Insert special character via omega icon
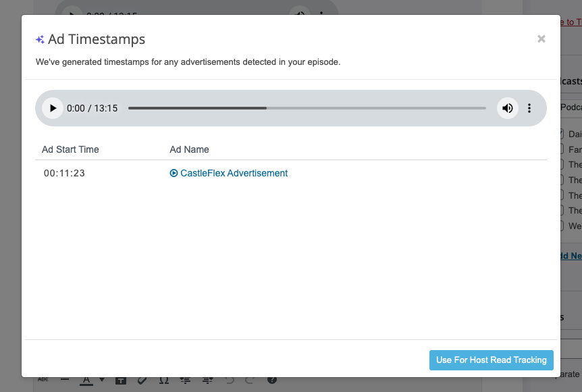582x392 pixels. [164, 380]
